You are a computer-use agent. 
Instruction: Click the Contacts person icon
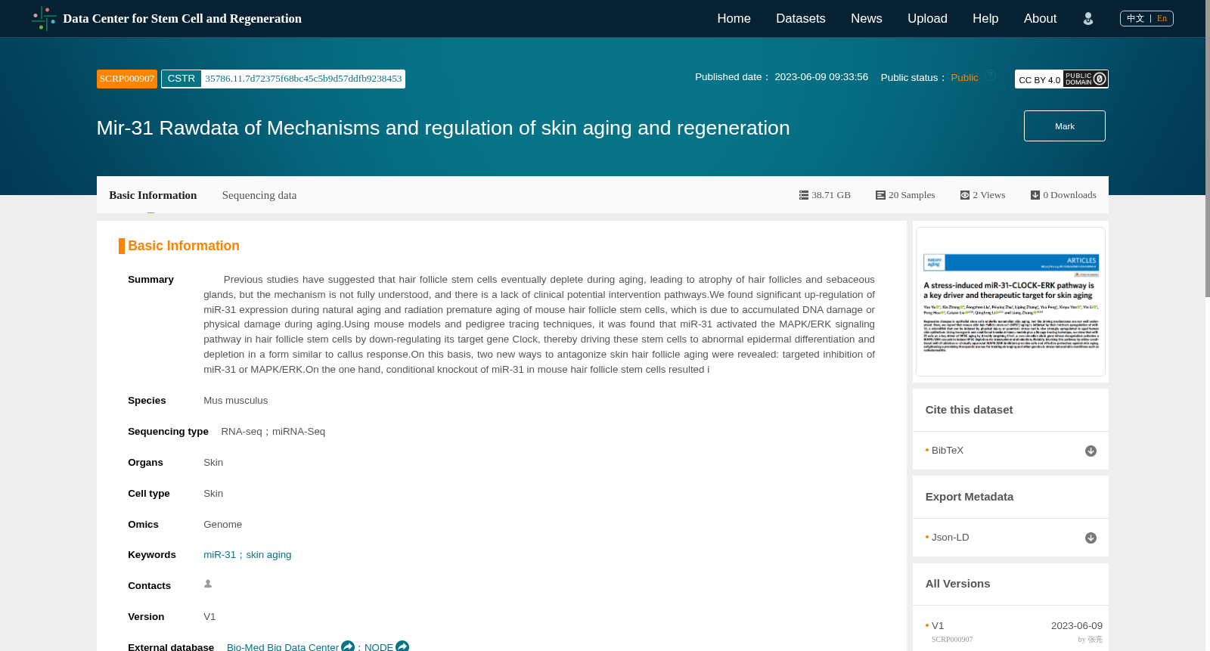[208, 584]
